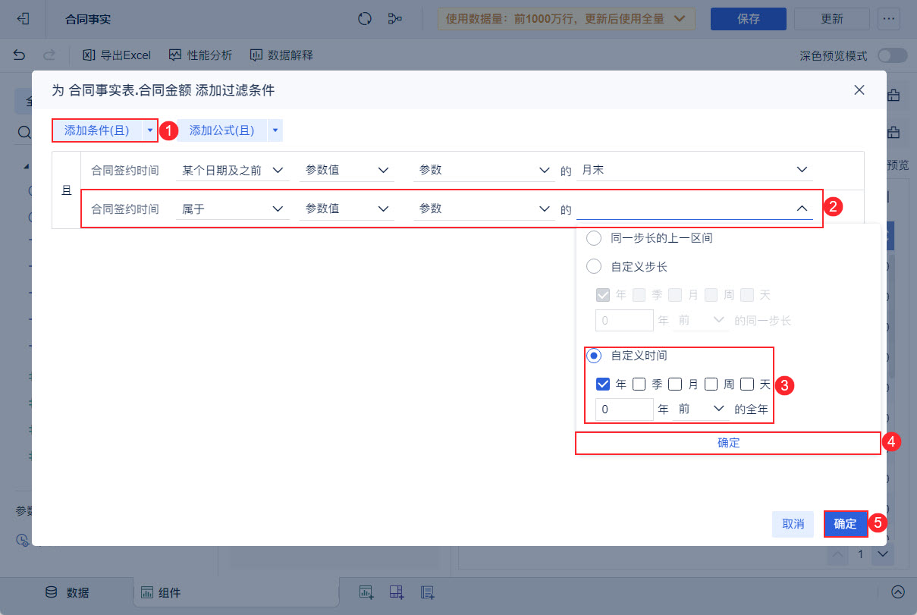Open 参数 dropdown in the 属于 row

coord(484,209)
